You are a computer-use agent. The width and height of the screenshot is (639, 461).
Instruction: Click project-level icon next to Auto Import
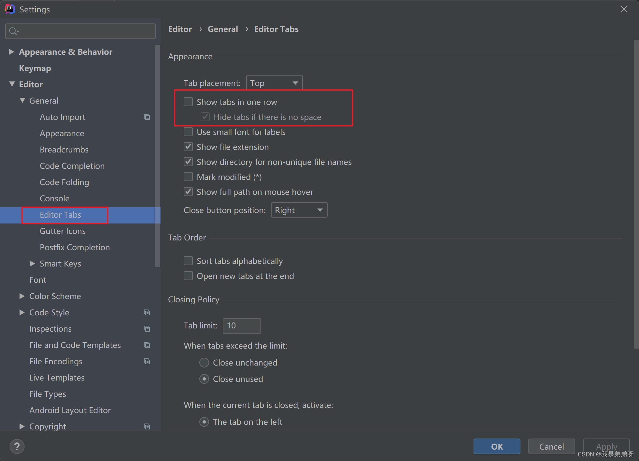(x=147, y=117)
